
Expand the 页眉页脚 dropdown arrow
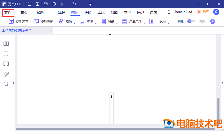(x=144, y=23)
